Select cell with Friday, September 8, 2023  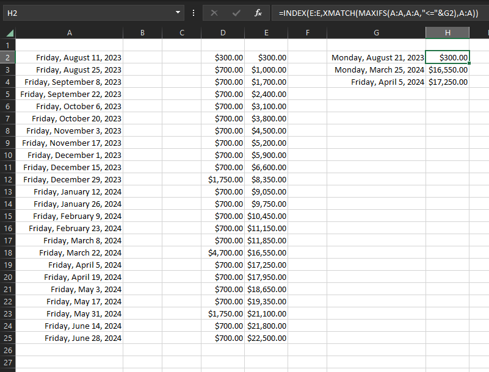pos(69,82)
